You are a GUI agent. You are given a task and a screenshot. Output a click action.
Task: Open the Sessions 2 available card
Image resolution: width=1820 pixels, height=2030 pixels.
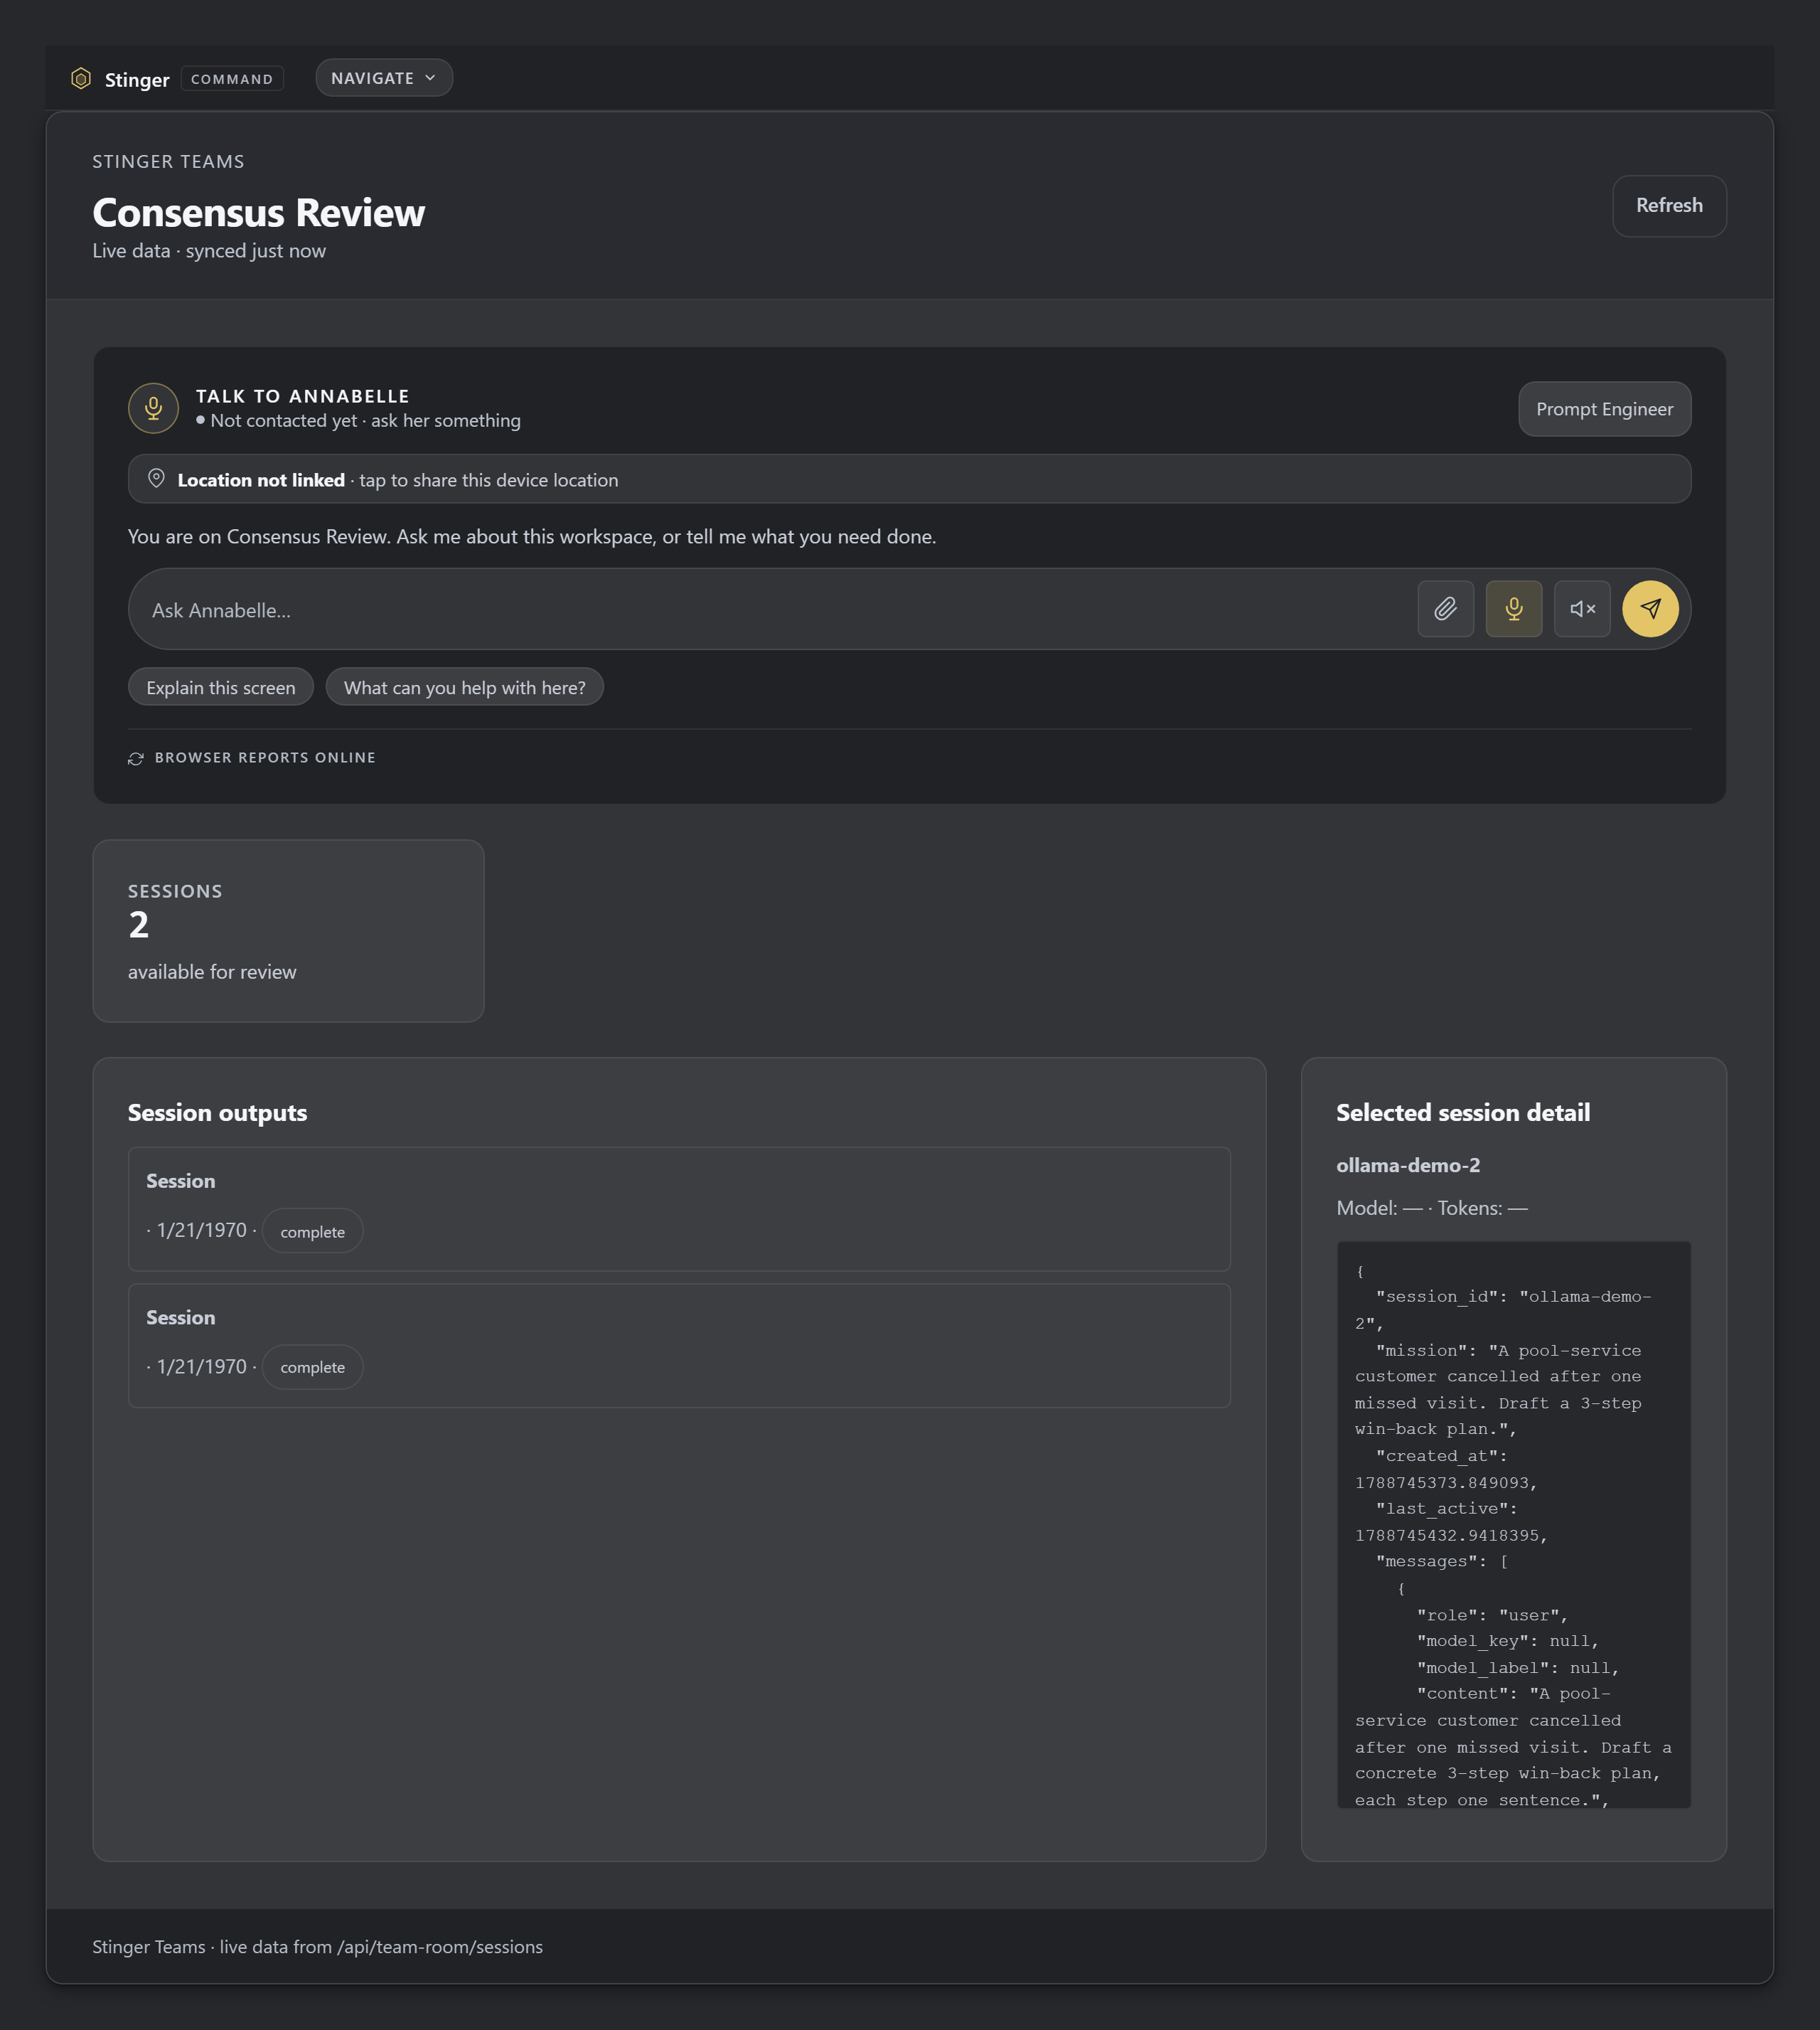click(x=288, y=930)
